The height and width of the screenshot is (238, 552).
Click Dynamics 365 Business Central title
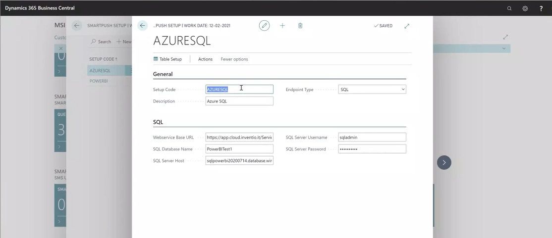(40, 8)
